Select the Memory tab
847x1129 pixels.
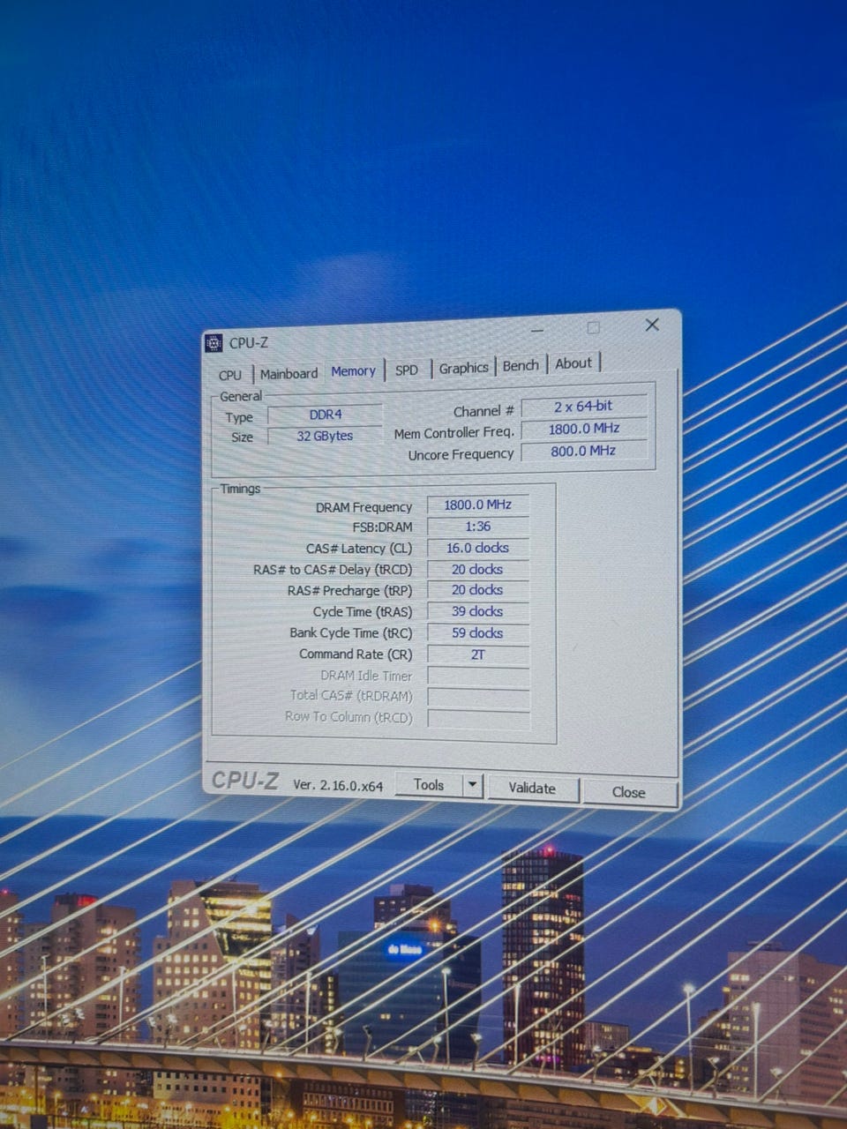pos(353,371)
